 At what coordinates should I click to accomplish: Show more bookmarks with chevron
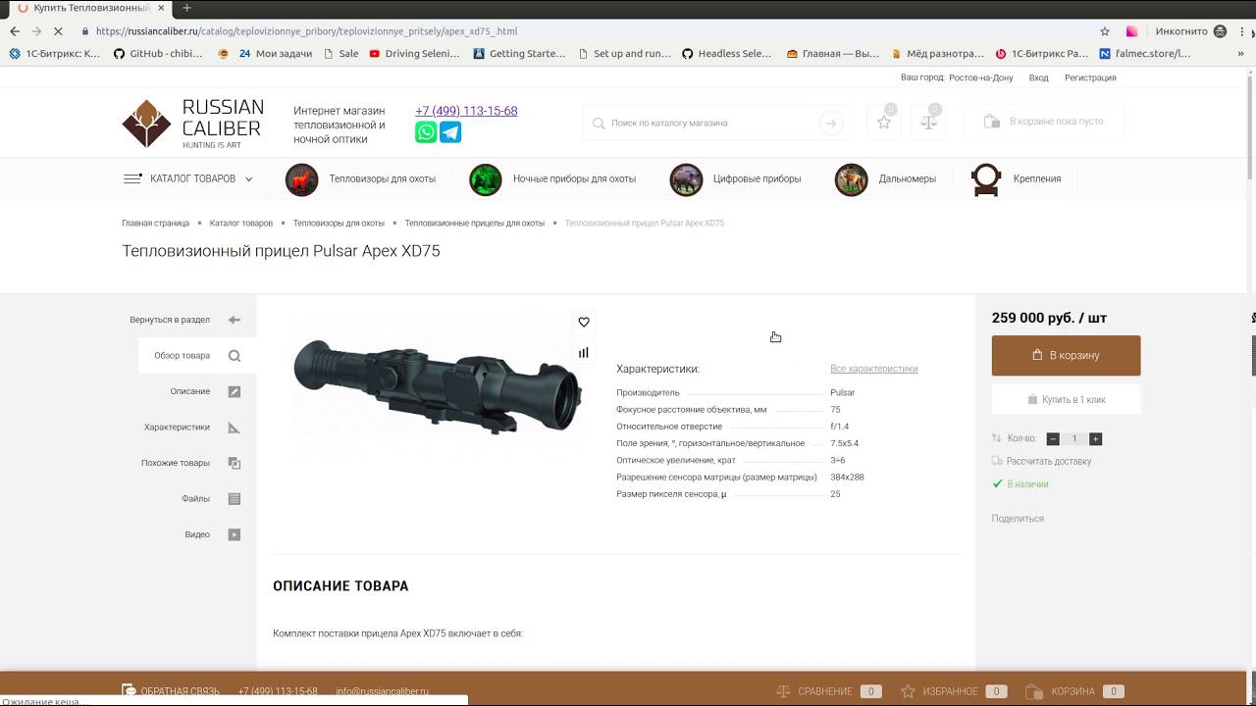pyautogui.click(x=1240, y=54)
